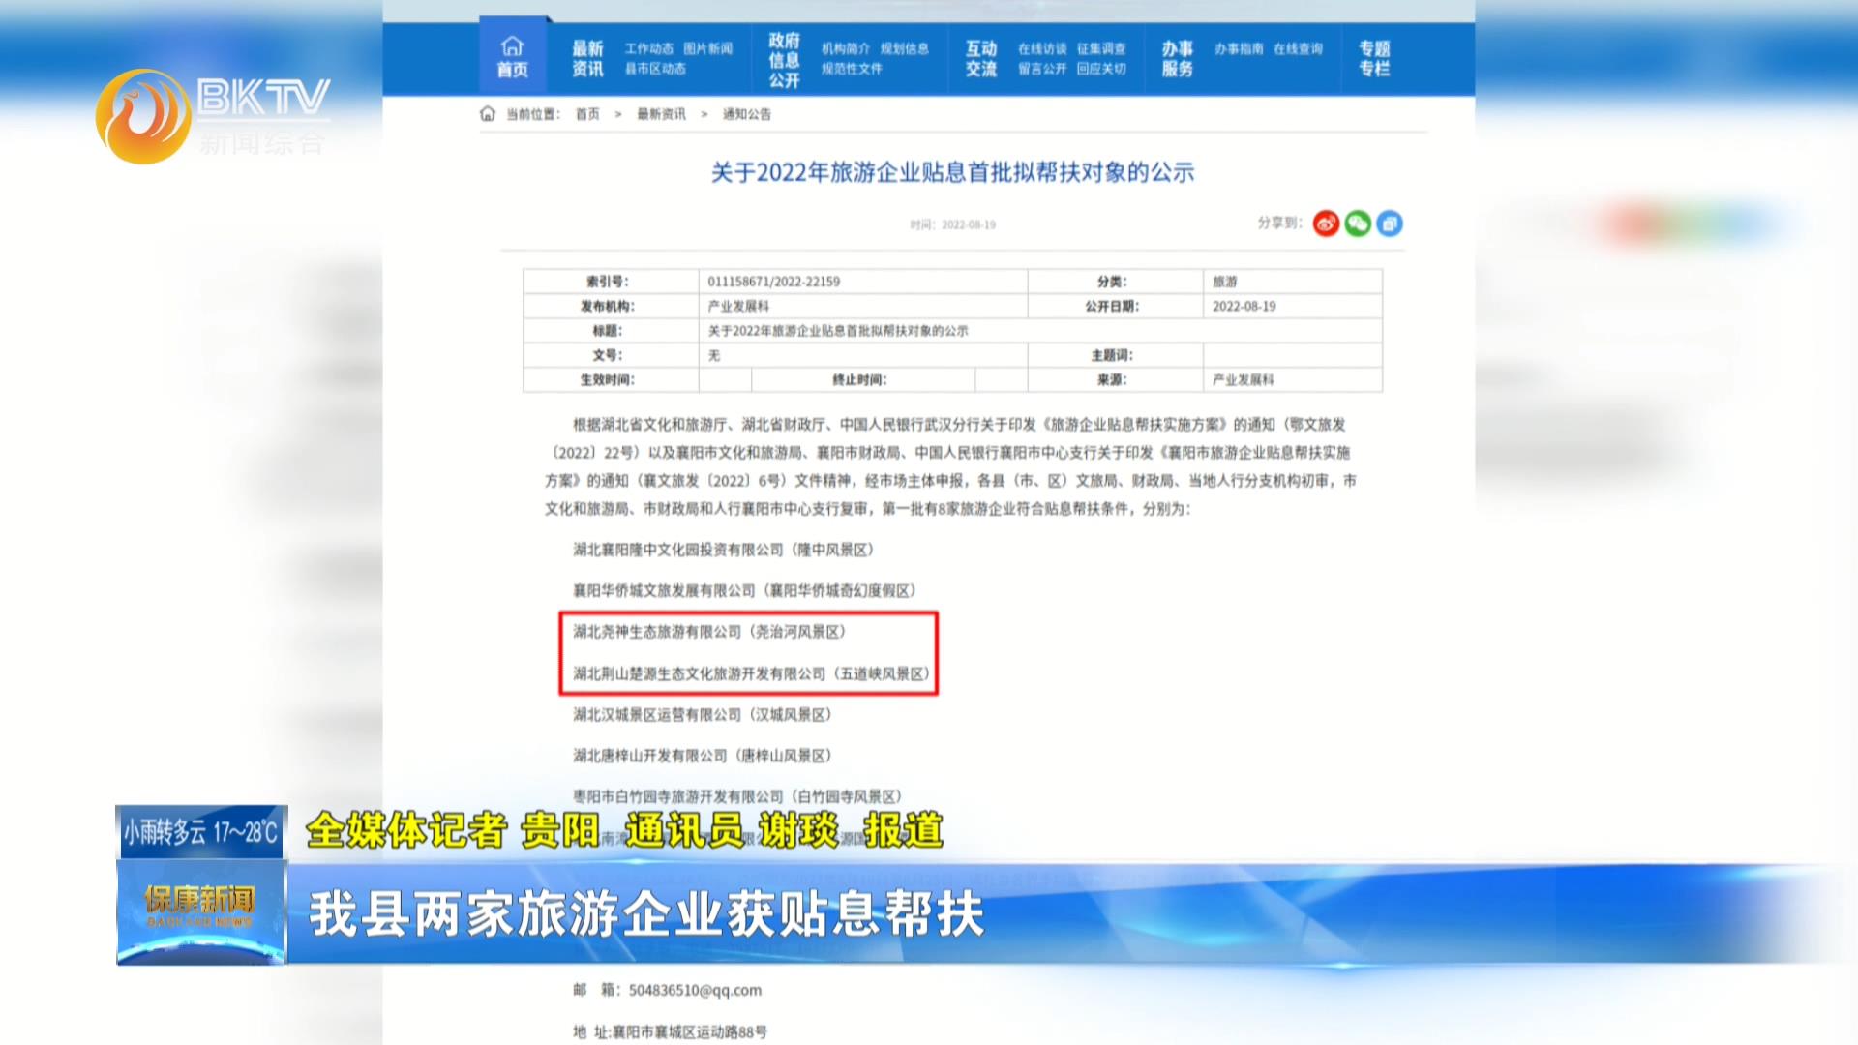The height and width of the screenshot is (1045, 1858).
Task: Go to 规范性文件 page
Action: pyautogui.click(x=852, y=69)
